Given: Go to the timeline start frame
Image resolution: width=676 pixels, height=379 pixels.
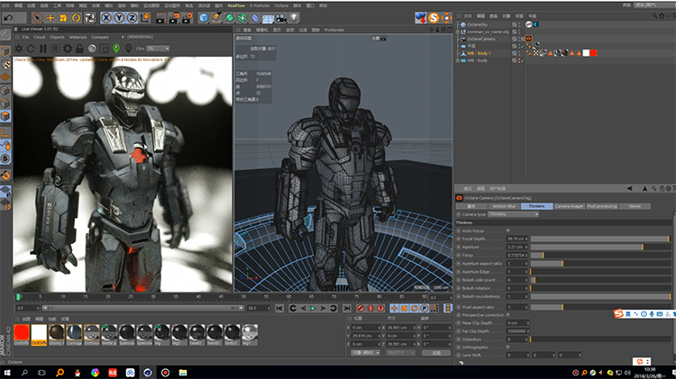Looking at the screenshot, I should pos(279,309).
